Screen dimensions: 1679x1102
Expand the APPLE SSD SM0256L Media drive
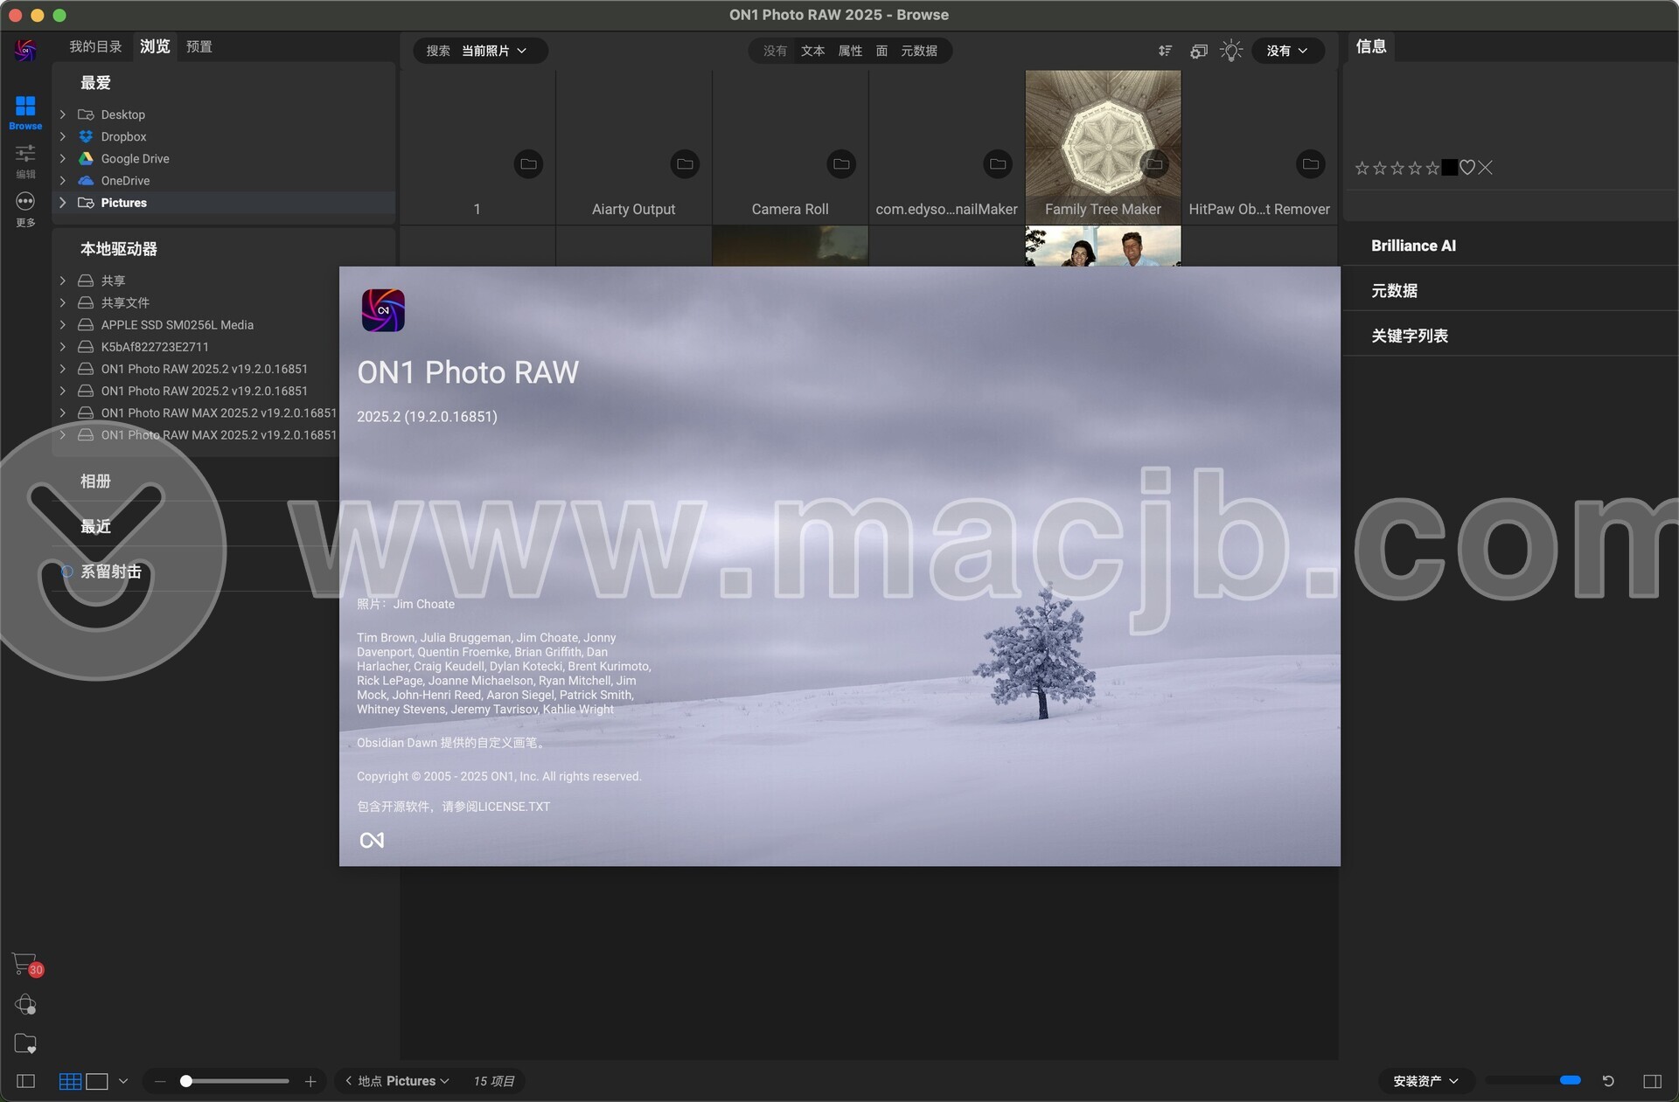(63, 325)
